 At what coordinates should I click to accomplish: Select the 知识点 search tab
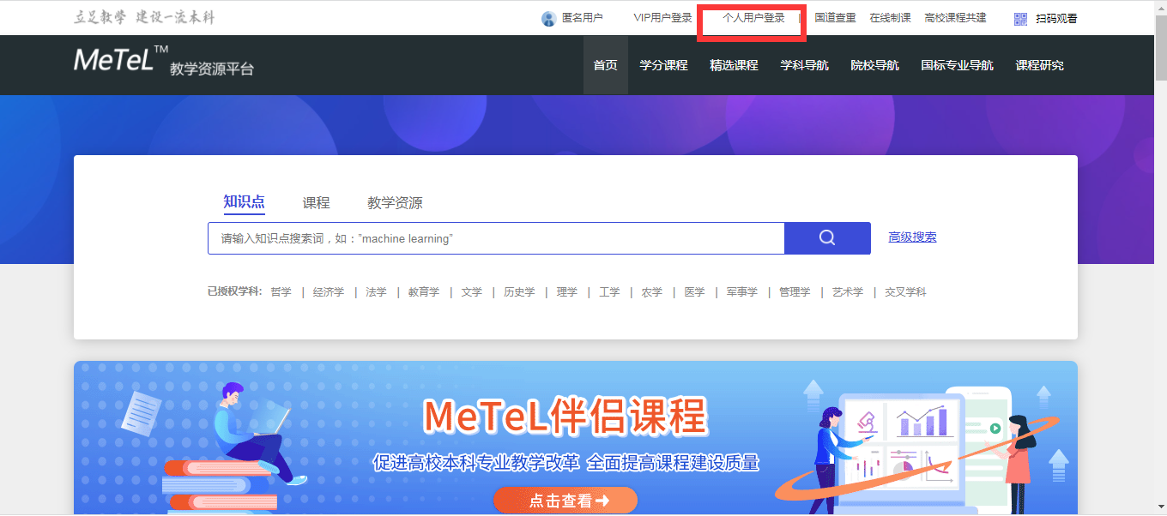(244, 202)
